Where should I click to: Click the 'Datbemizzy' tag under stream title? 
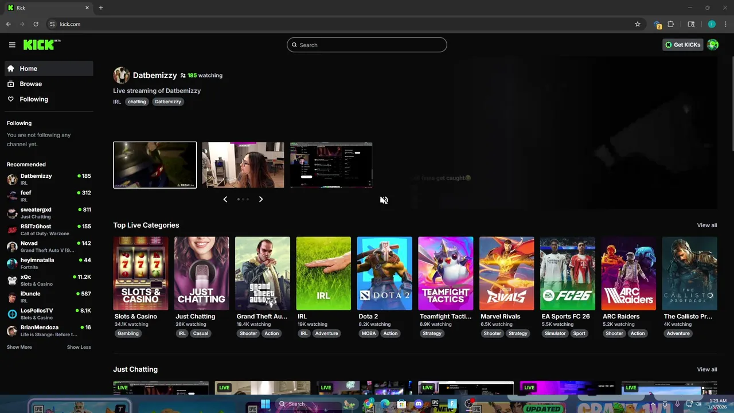[168, 102]
